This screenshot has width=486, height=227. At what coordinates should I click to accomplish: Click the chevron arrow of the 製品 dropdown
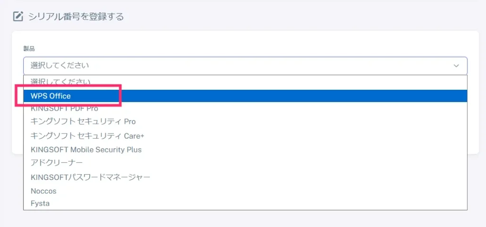click(x=456, y=66)
